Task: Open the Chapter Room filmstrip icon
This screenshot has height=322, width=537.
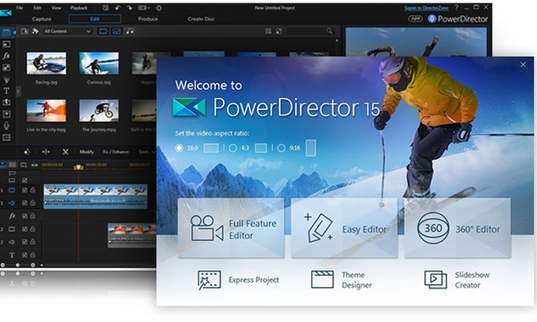Action: (x=6, y=138)
